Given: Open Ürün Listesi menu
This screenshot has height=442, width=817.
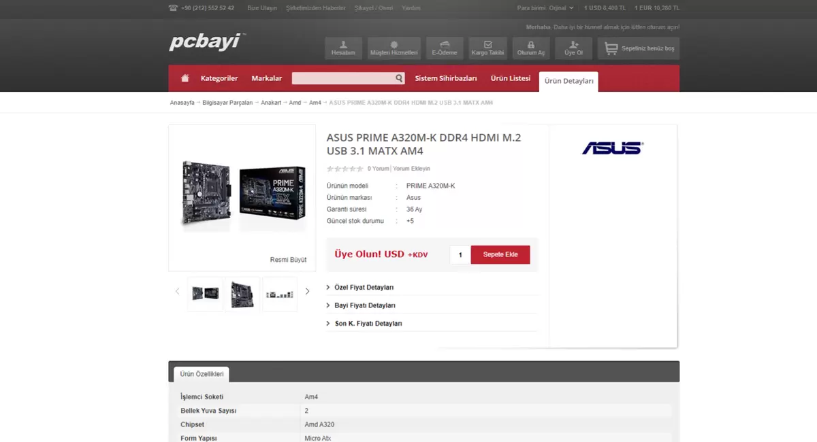Looking at the screenshot, I should pos(511,78).
